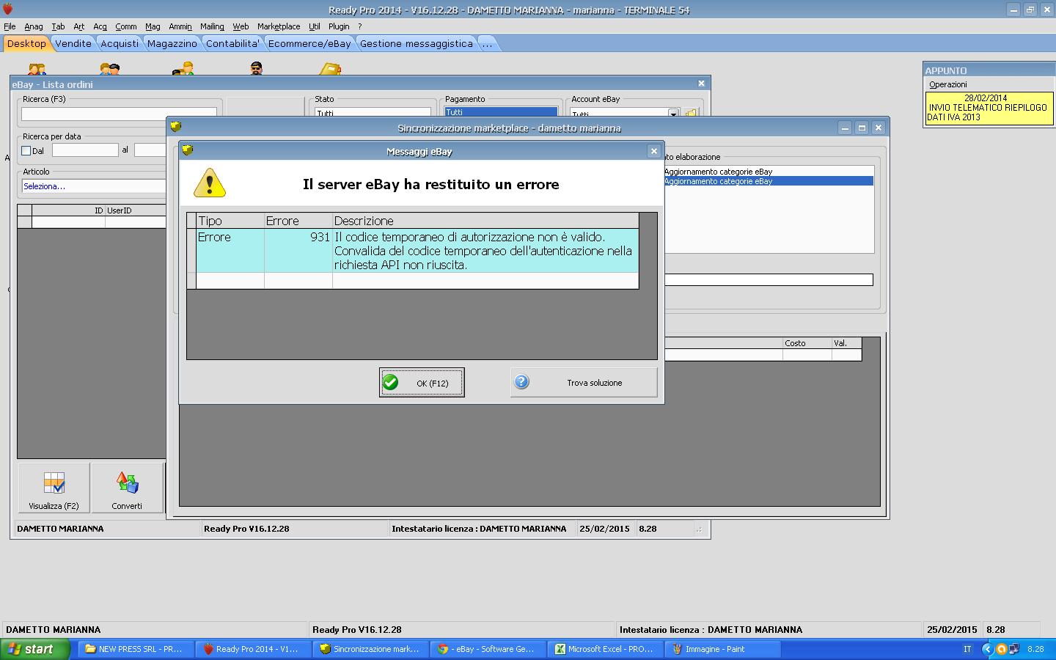
Task: Switch to the Magazzino tab
Action: 172,43
